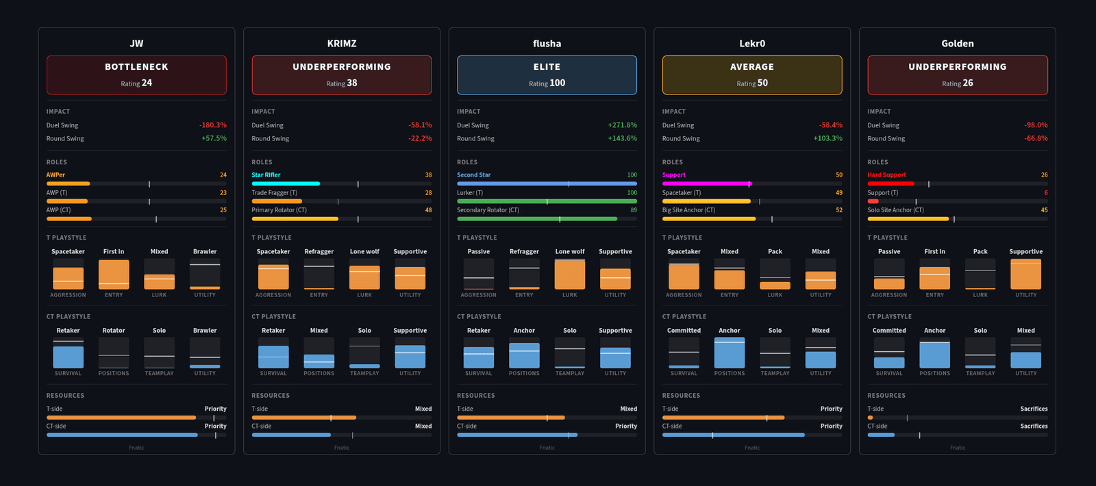The image size is (1096, 486).
Task: Click KRIMZ's Lone wolf lurk bar chart
Action: tap(364, 274)
